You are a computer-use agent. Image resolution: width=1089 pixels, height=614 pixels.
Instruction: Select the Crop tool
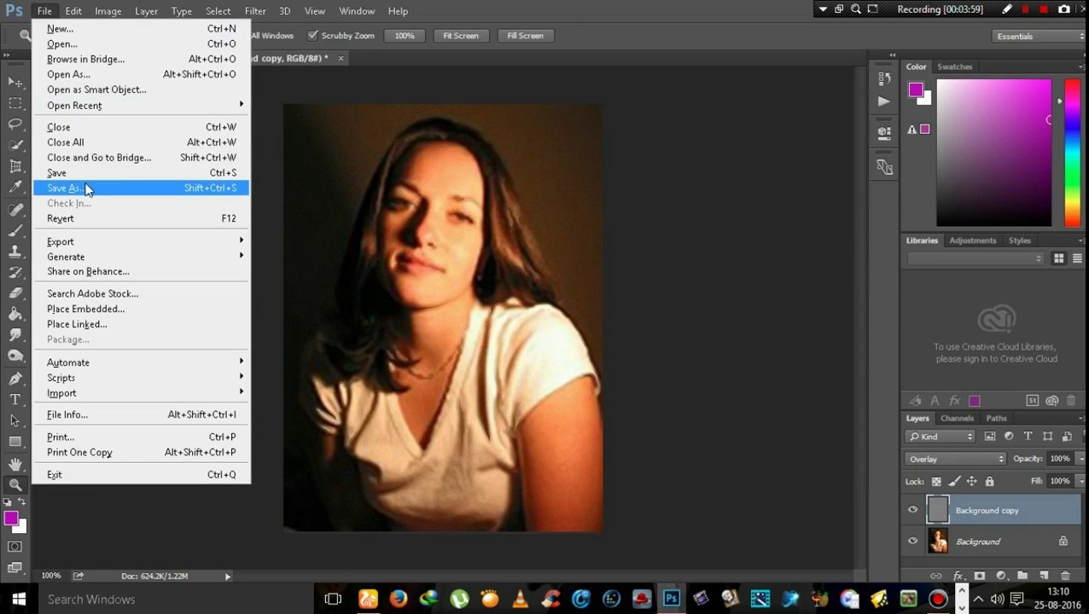[15, 165]
